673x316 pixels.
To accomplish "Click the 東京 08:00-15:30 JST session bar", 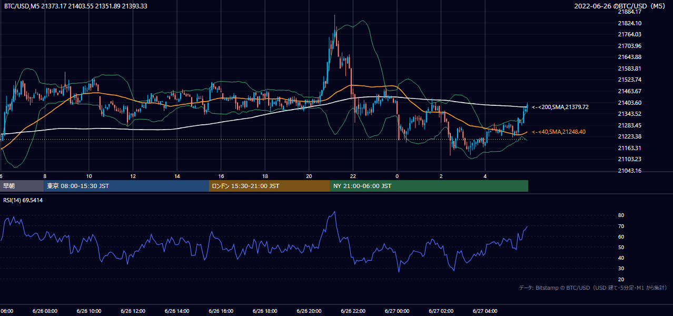I will click(x=127, y=186).
